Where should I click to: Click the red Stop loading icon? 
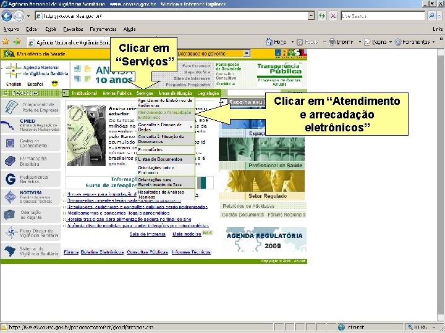pos(333,16)
